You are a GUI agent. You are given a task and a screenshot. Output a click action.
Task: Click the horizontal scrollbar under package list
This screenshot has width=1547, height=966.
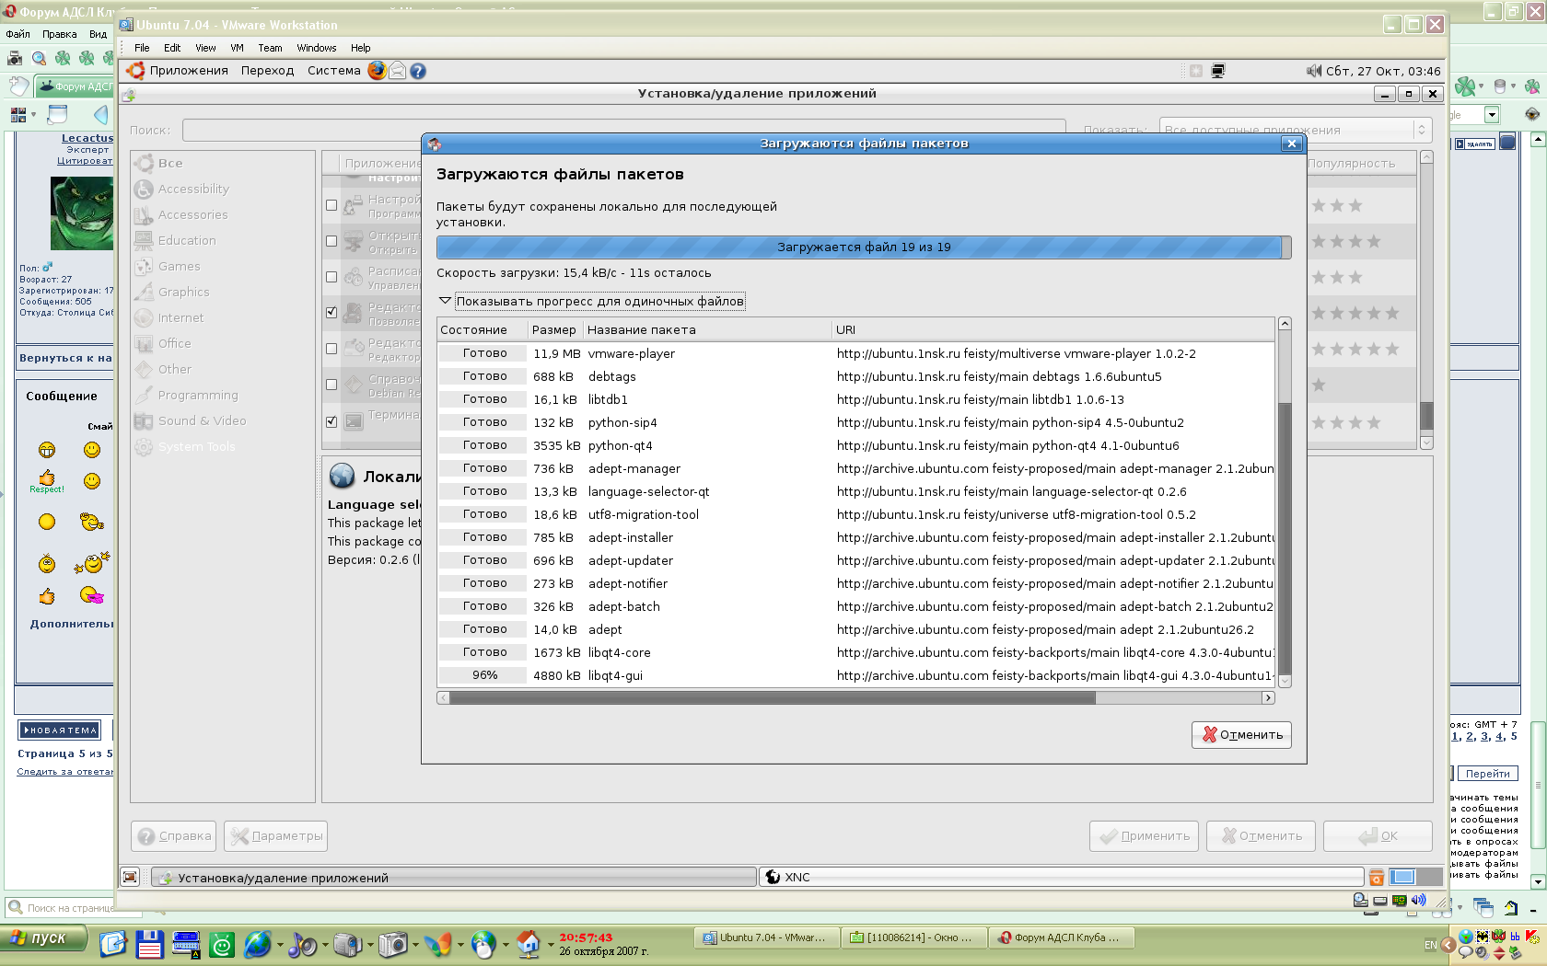pyautogui.click(x=772, y=698)
